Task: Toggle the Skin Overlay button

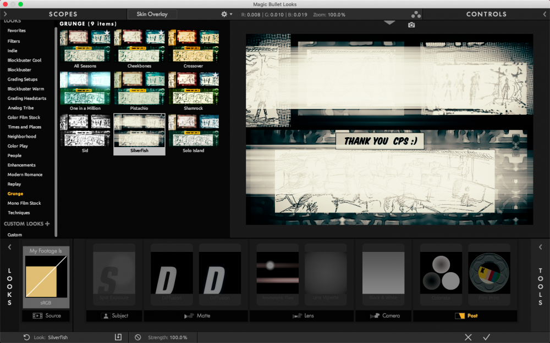Action: pos(152,14)
